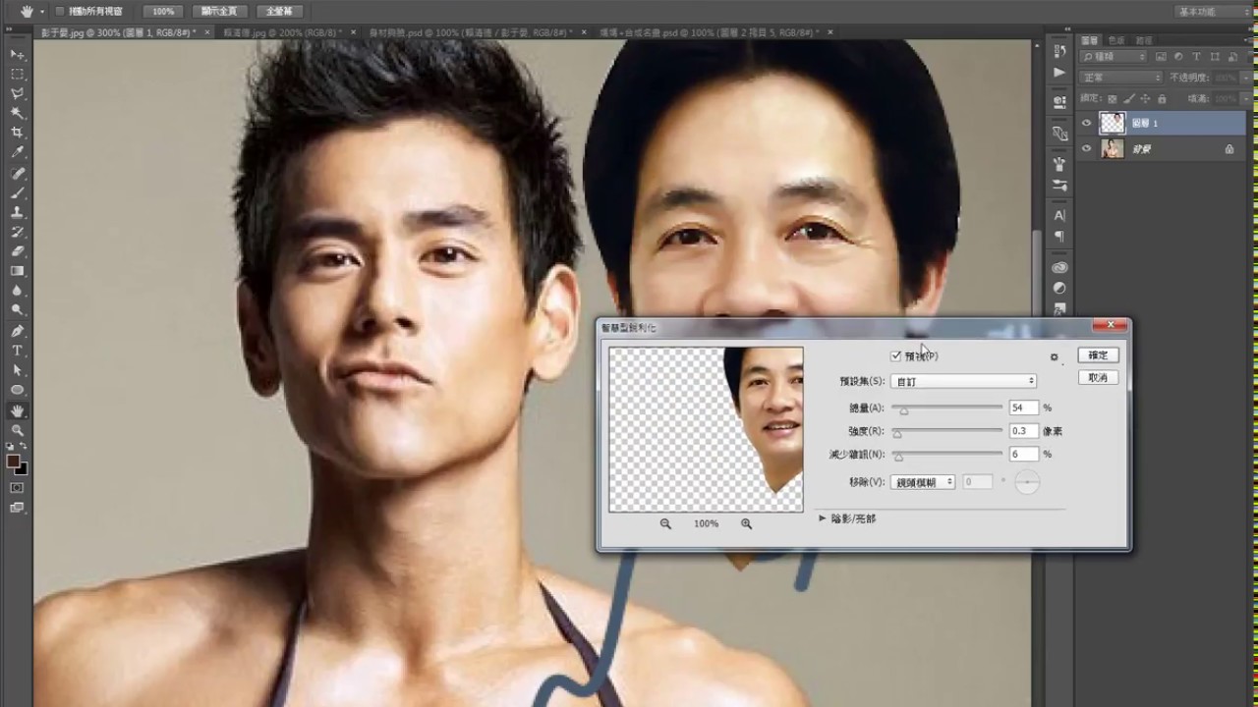Image resolution: width=1258 pixels, height=707 pixels.
Task: Select the History Brush tool
Action: [18, 233]
